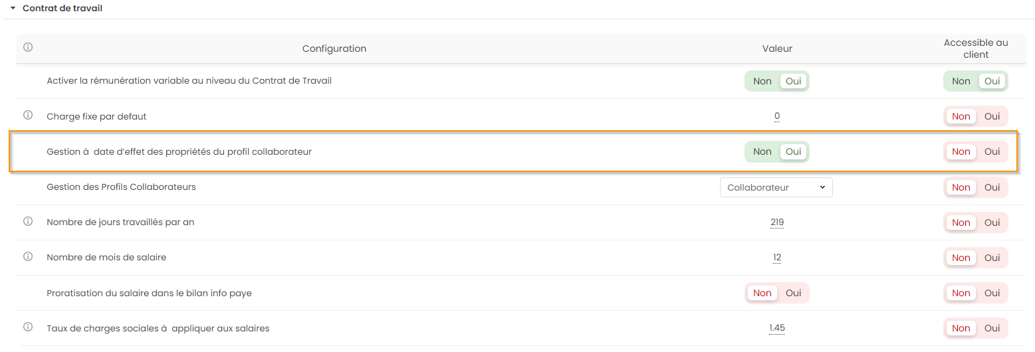Set rémunération variable client access to Non

tap(961, 81)
